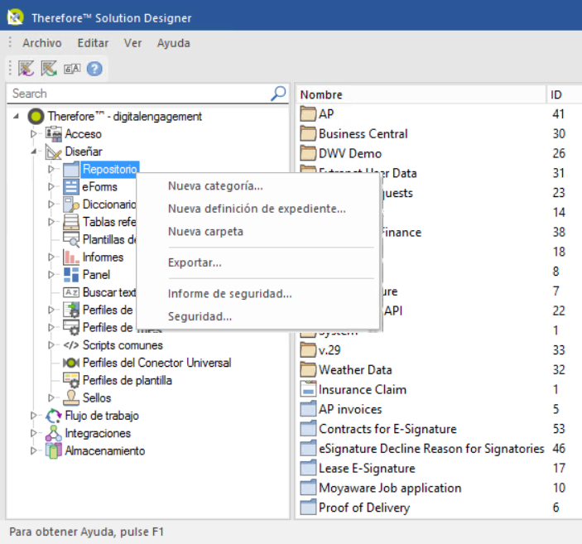The height and width of the screenshot is (544, 582).
Task: Open the blue Help question mark icon
Action: click(x=94, y=69)
